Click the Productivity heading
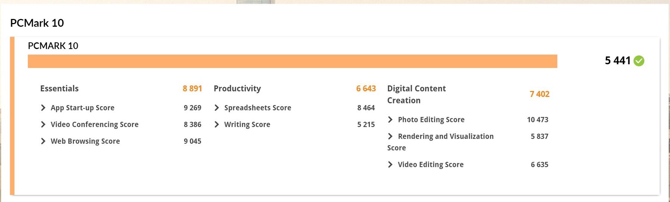Image resolution: width=670 pixels, height=202 pixels. 237,88
